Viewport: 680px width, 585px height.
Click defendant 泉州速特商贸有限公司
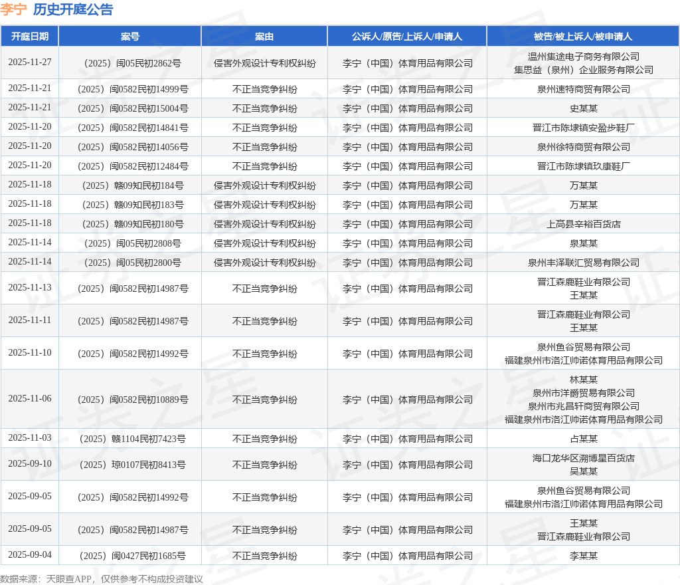tap(583, 89)
